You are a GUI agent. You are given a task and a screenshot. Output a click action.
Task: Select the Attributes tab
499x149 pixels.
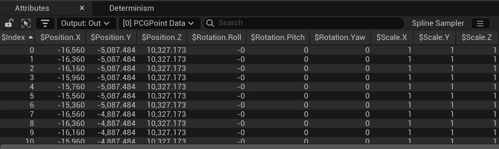click(32, 8)
